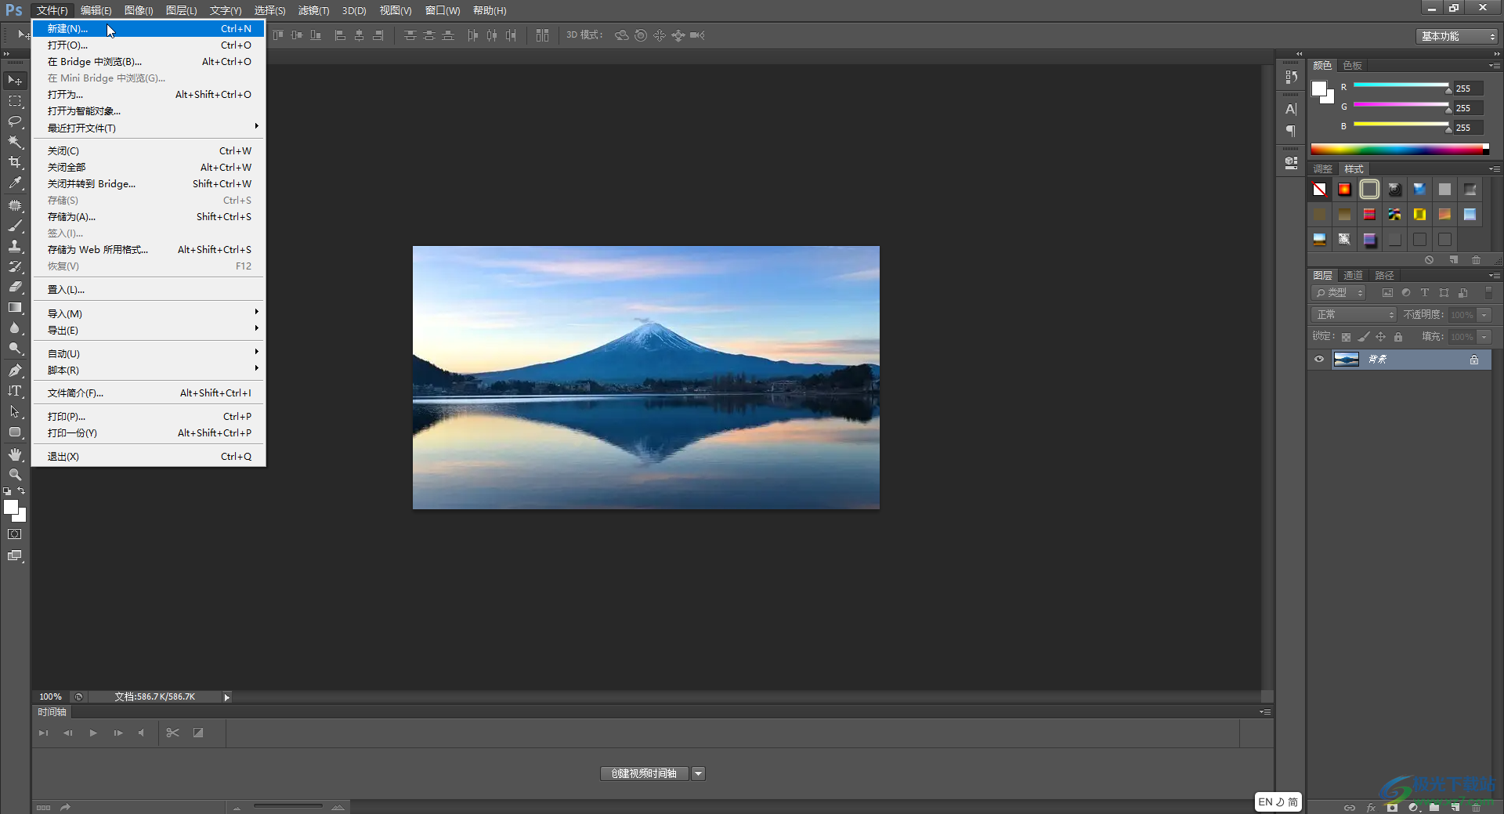
Task: Choose 存储为(A)... menu entry
Action: (149, 216)
